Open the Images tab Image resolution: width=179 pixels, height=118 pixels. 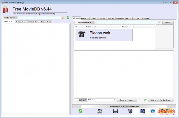pos(102,18)
